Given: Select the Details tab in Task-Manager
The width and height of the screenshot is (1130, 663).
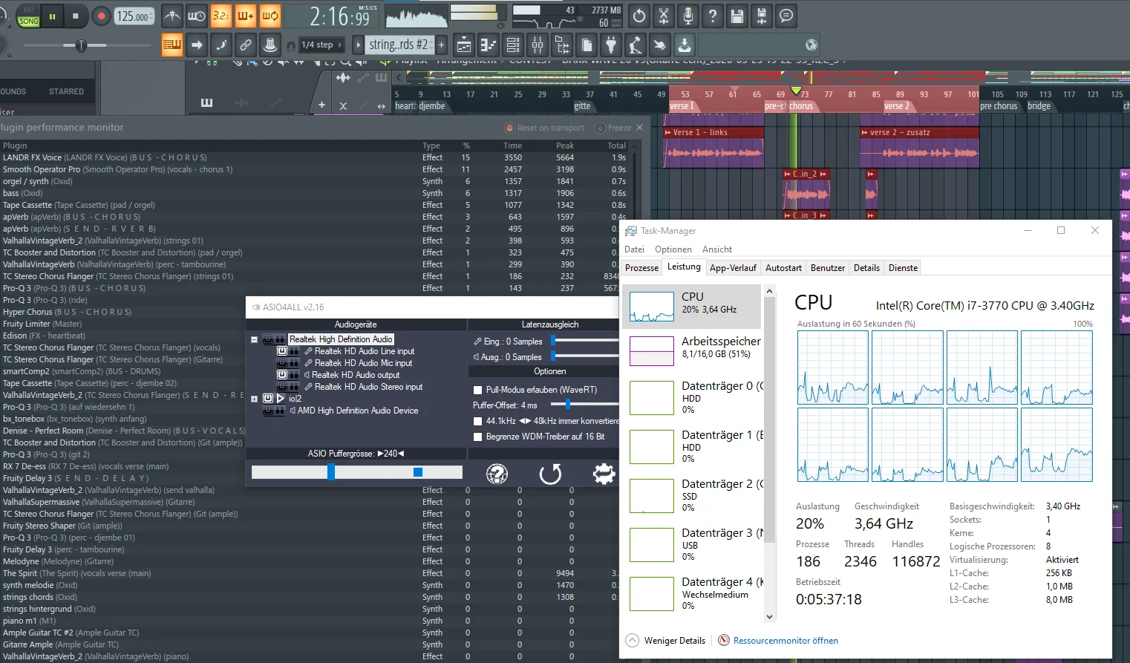Looking at the screenshot, I should [866, 268].
